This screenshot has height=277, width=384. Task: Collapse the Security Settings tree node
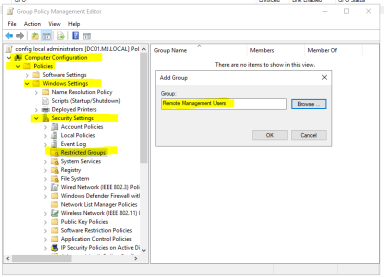[36, 118]
